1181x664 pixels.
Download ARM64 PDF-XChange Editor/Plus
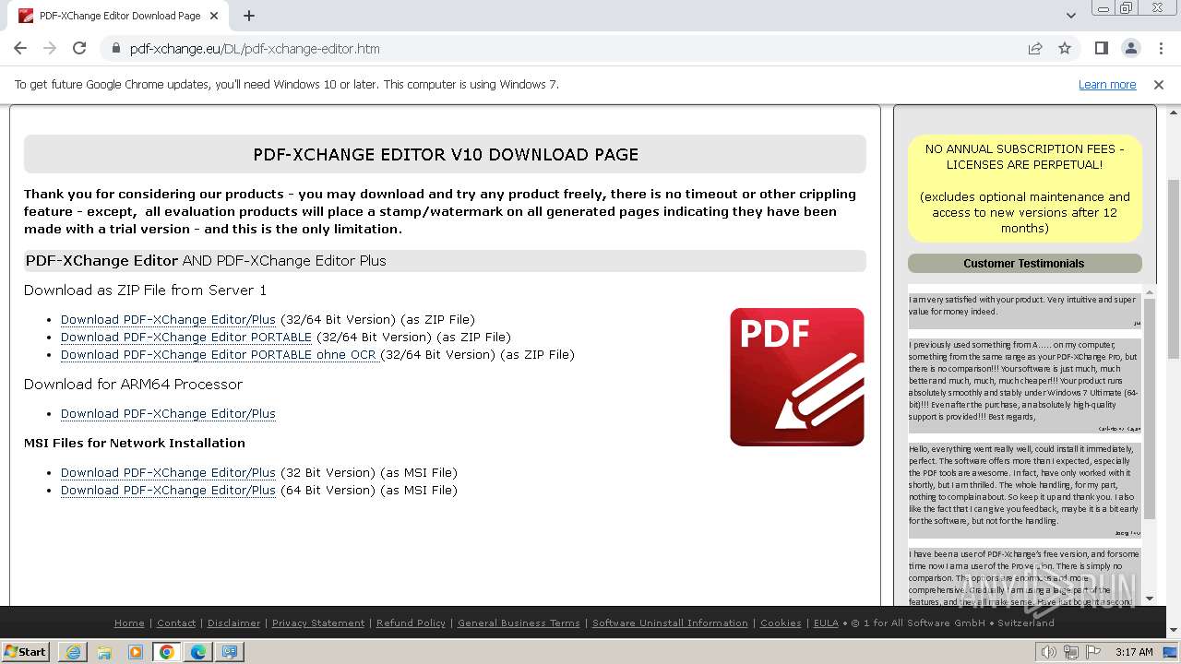pos(168,413)
